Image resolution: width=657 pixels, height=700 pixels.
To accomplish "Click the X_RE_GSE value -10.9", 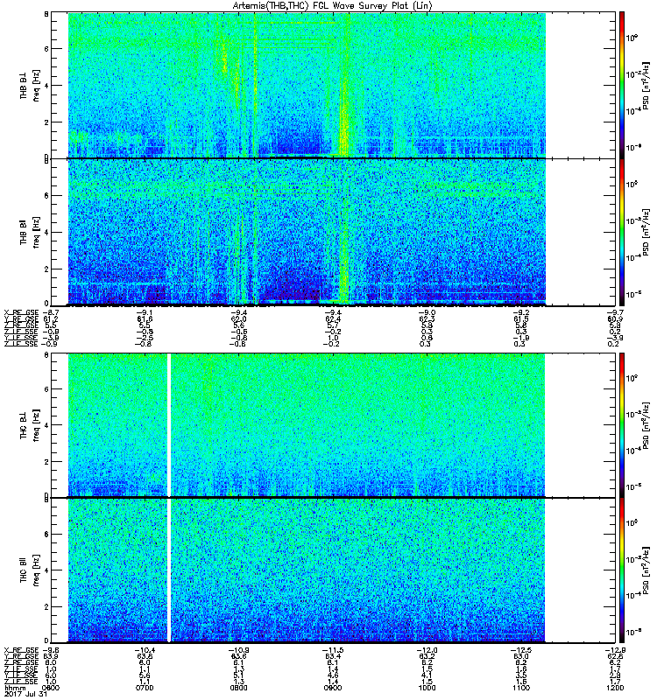I will click(238, 650).
